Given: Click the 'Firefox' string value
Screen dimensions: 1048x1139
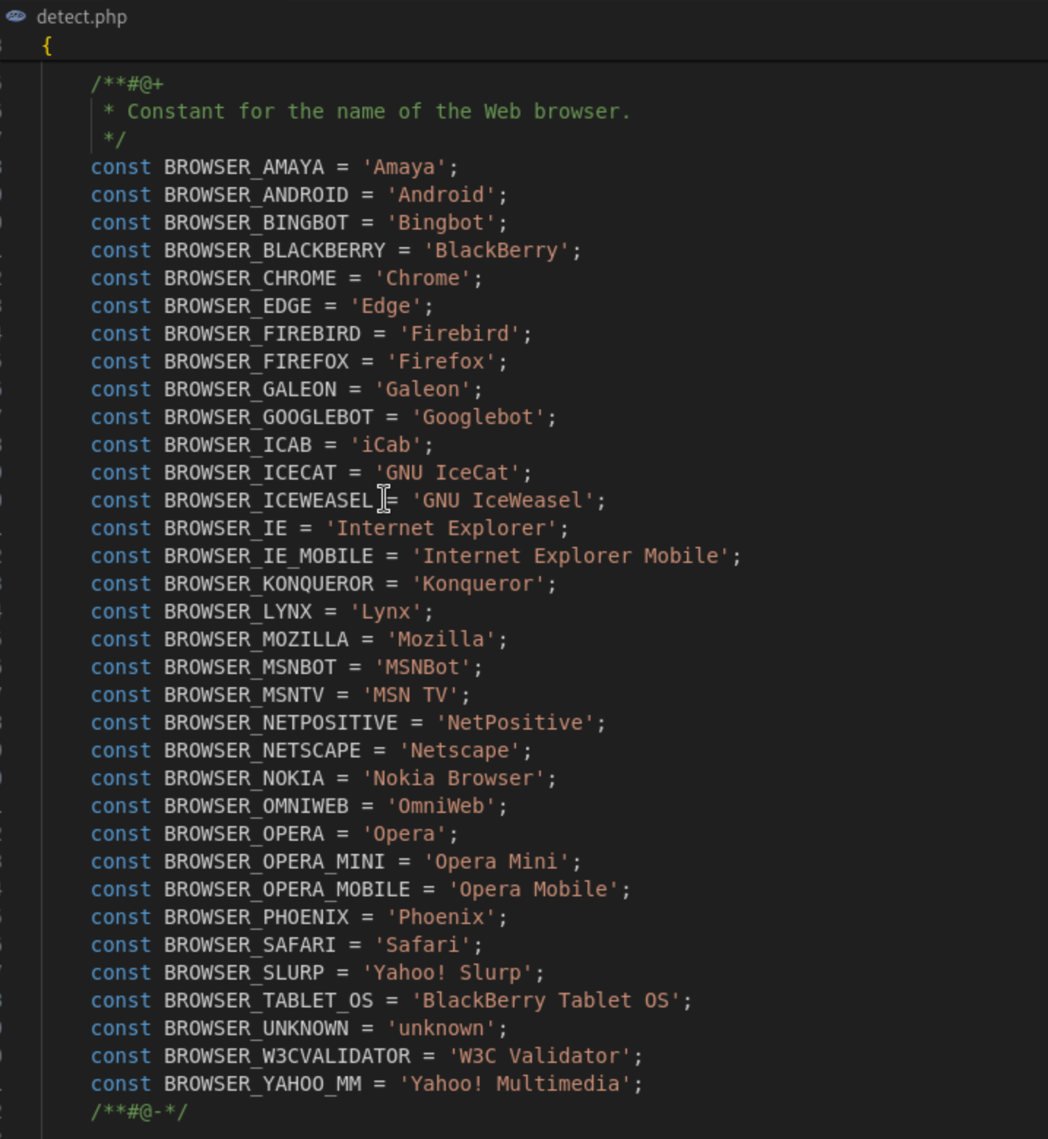Looking at the screenshot, I should click(x=441, y=362).
